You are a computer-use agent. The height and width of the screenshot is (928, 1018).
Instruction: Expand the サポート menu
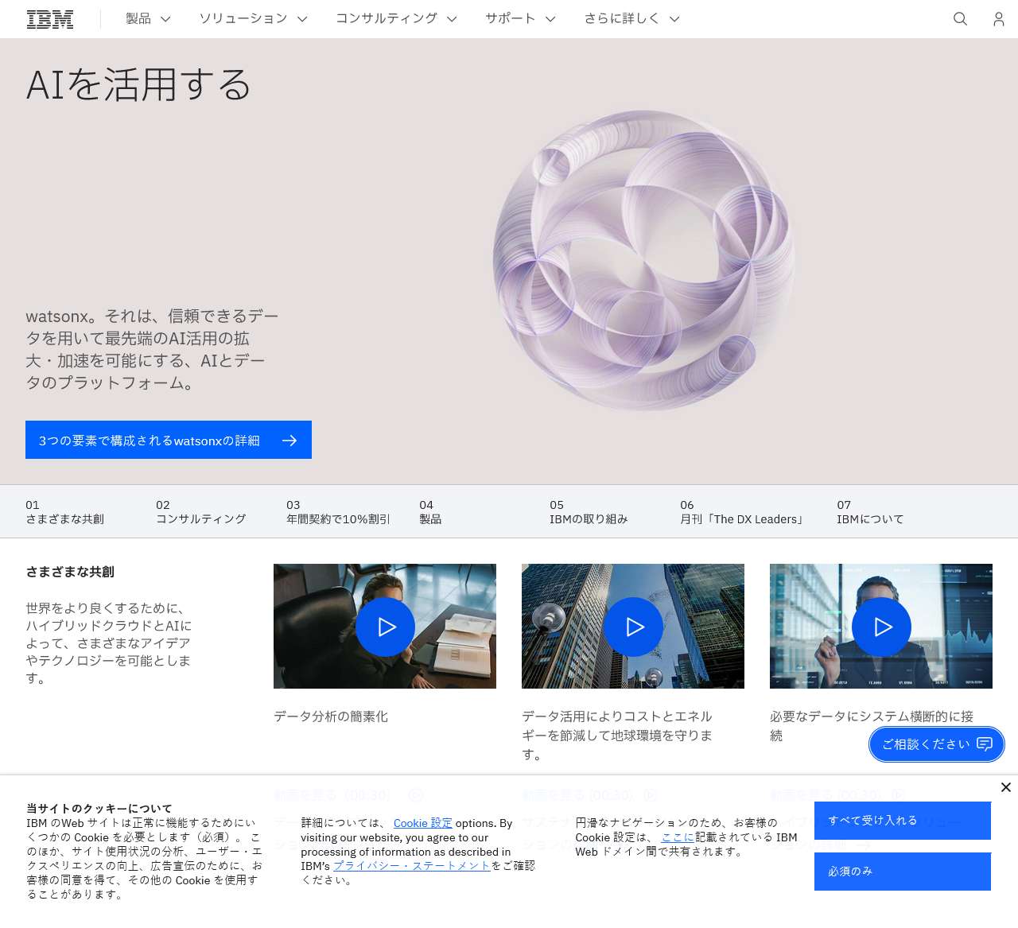point(520,19)
